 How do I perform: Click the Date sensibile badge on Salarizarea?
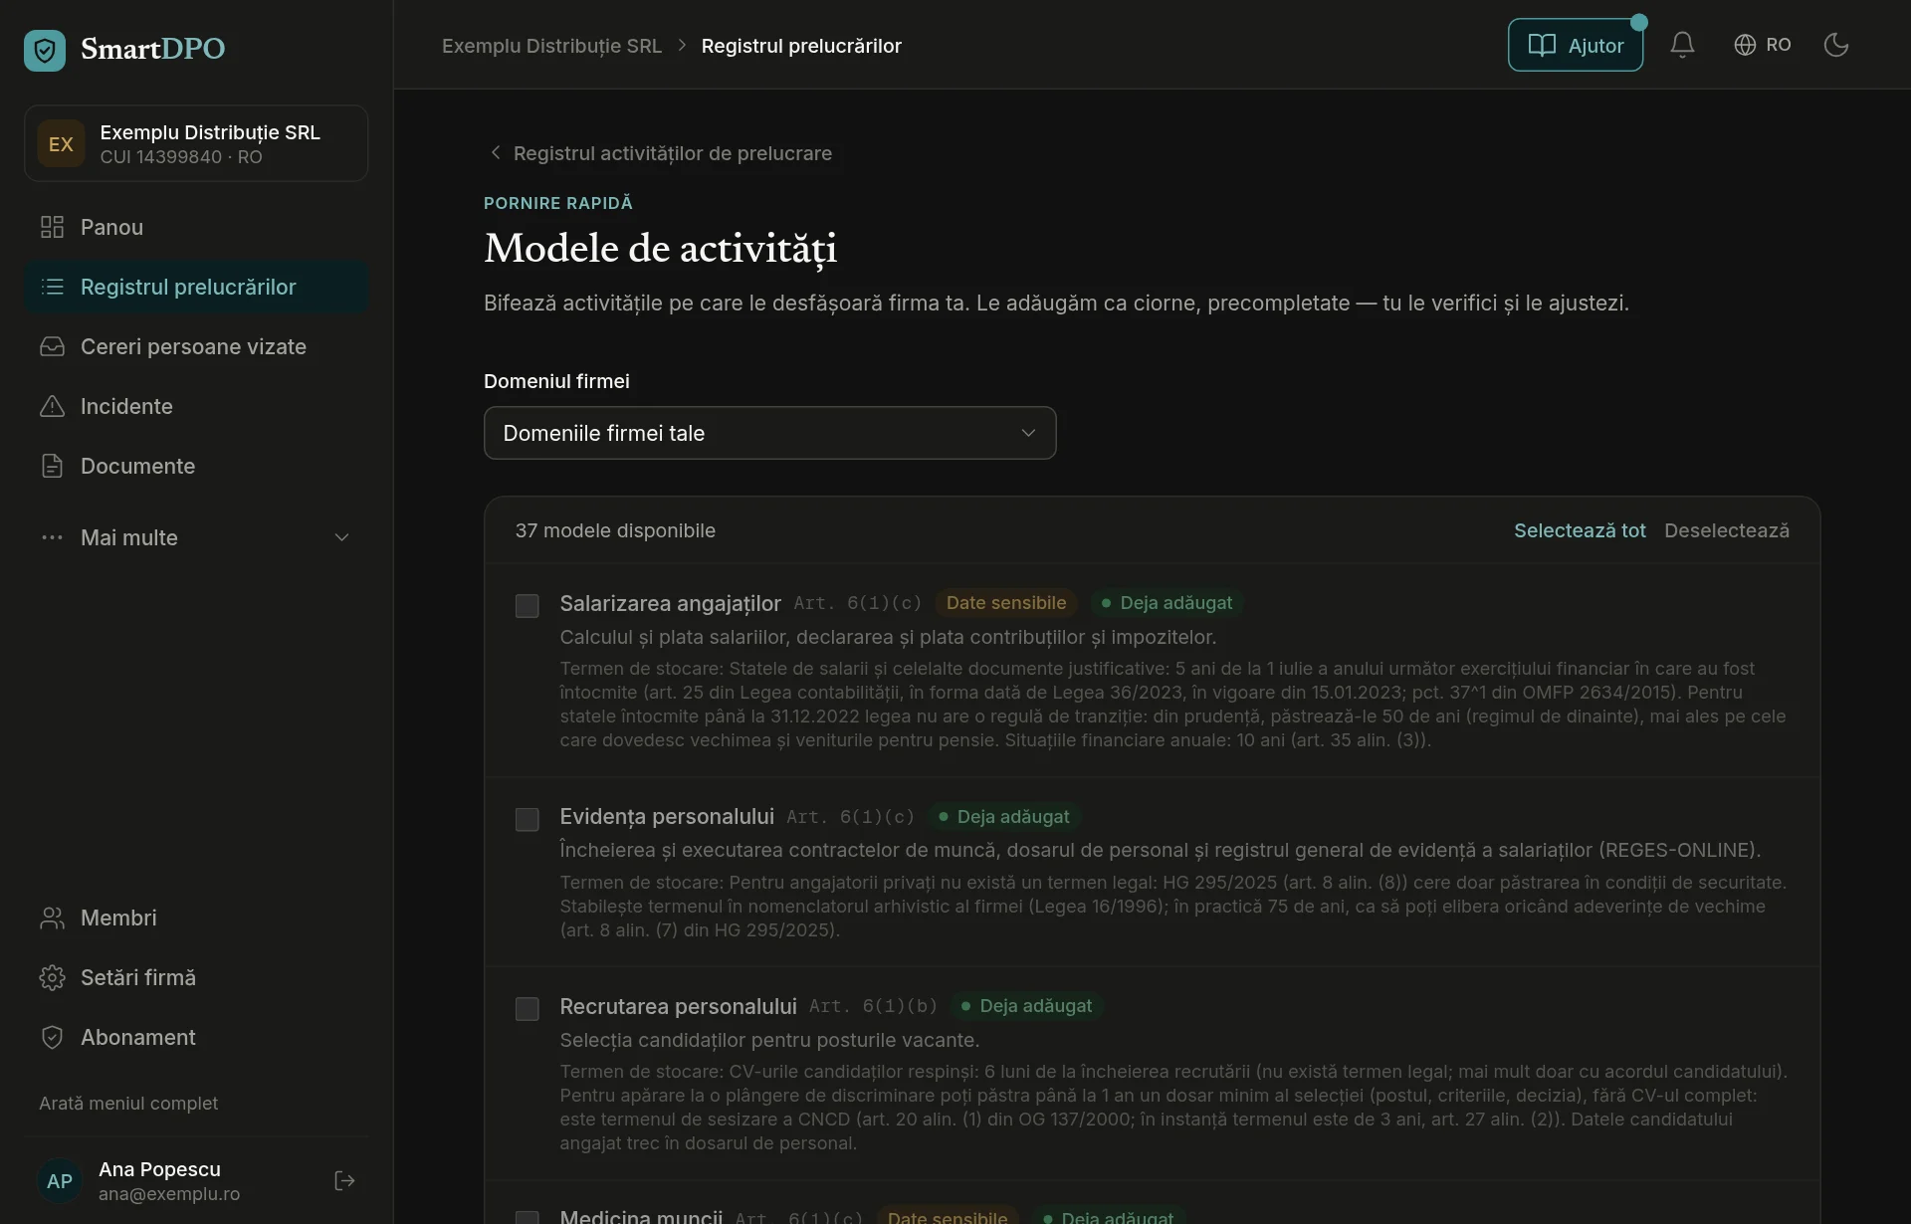1005,603
